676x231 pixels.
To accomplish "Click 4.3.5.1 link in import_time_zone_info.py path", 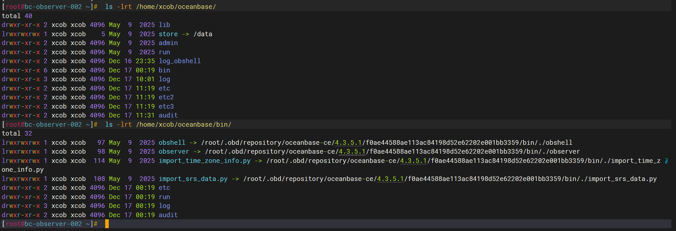I will [413, 161].
